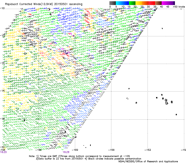Viewport: 186px width, 163px height.
Task: Select the '3)Data buffer is 22 hrs' note line
Action: (88, 159)
